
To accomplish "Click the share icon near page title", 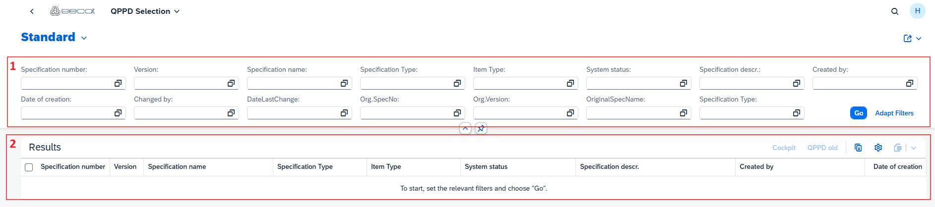I will coord(908,38).
